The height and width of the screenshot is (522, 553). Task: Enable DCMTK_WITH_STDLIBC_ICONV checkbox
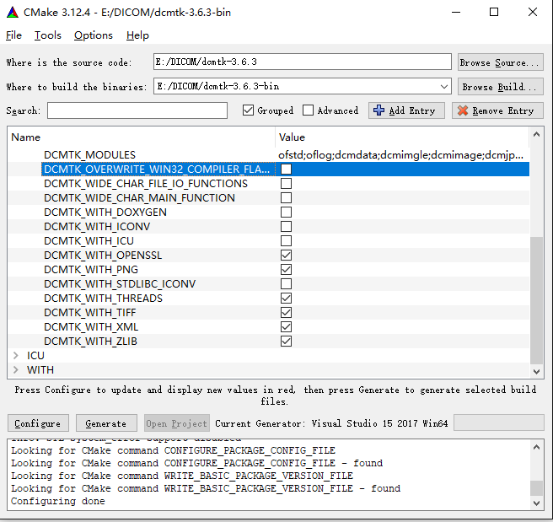286,284
